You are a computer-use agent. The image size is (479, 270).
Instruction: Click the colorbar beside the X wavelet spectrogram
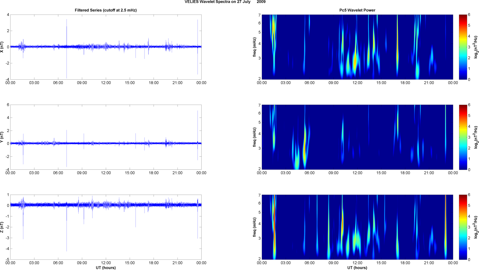click(x=463, y=47)
